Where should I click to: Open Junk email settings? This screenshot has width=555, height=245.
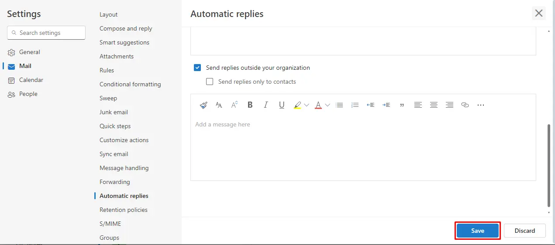click(114, 112)
